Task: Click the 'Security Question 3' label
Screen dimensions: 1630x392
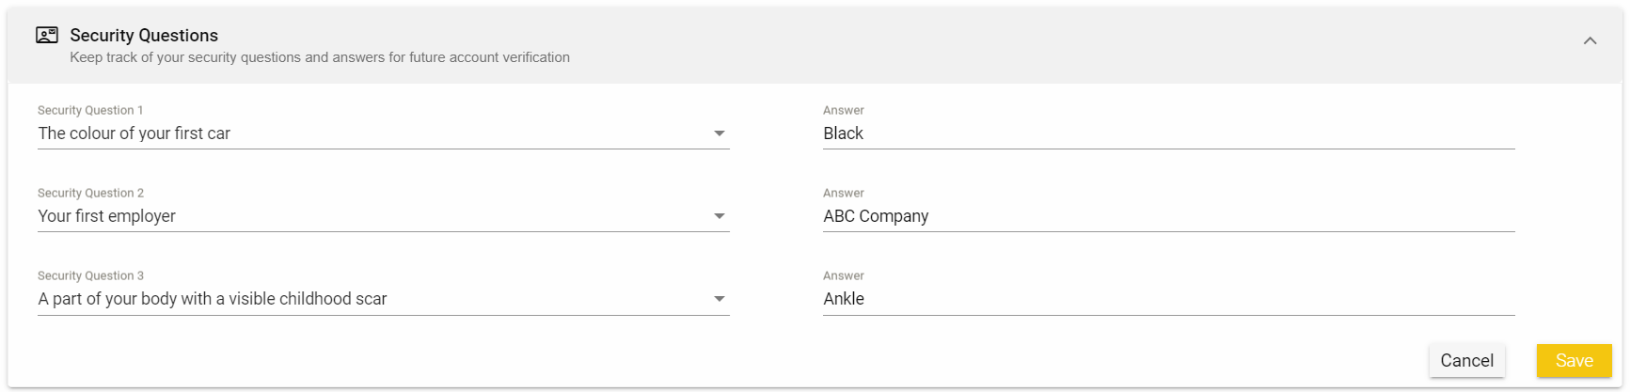Action: (90, 275)
